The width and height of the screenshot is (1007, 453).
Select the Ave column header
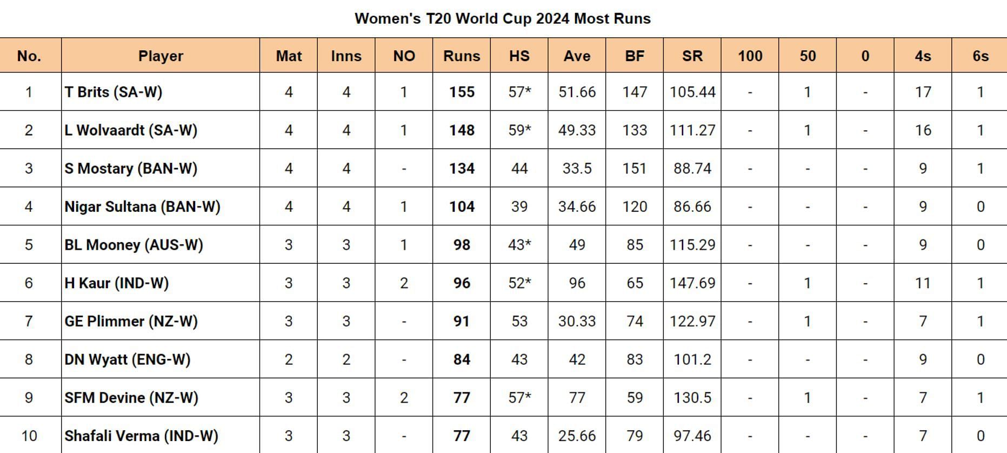[x=577, y=56]
